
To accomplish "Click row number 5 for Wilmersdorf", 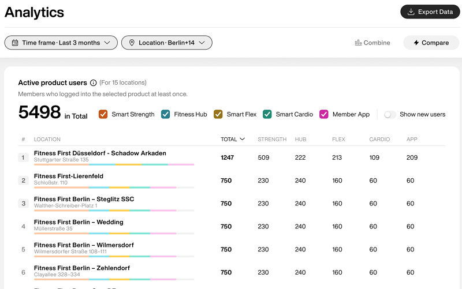I will pyautogui.click(x=23, y=249).
